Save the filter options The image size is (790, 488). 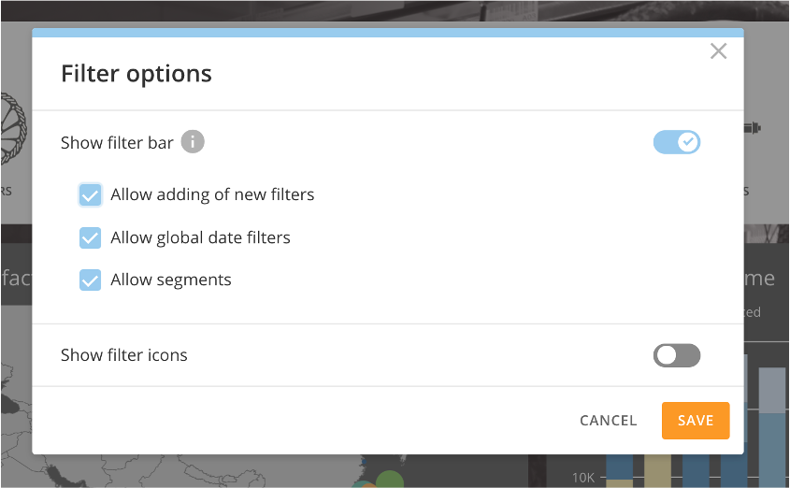tap(696, 421)
